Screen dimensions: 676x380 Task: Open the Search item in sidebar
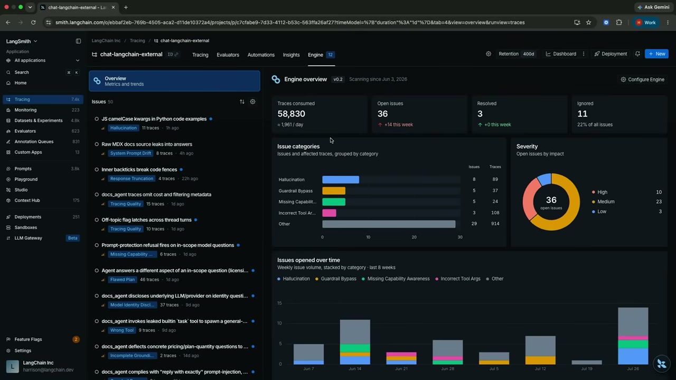43,72
